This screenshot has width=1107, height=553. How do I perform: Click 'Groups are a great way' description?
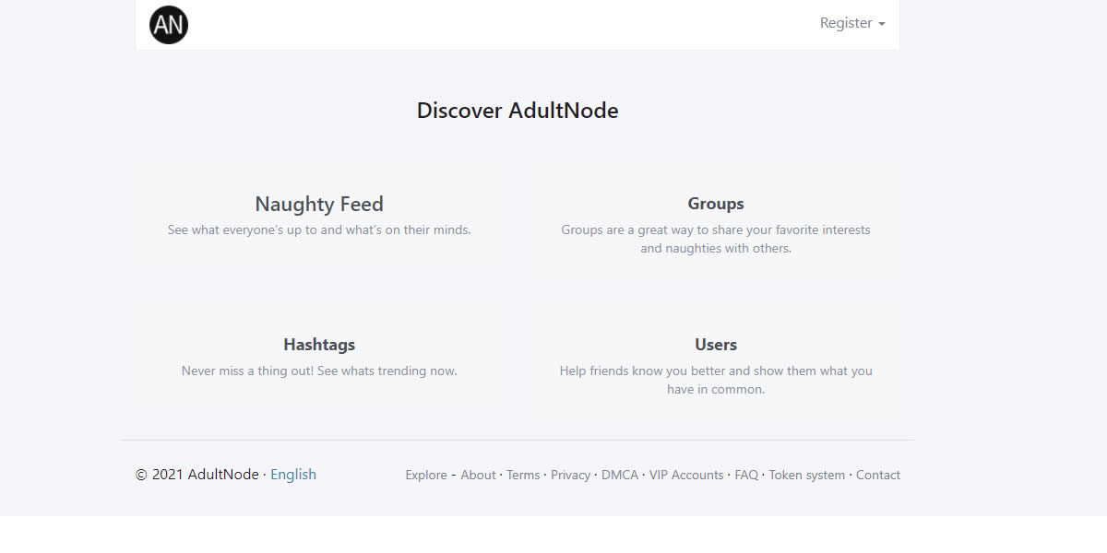pyautogui.click(x=716, y=239)
